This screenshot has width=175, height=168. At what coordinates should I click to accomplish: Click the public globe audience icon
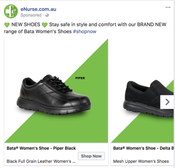pyautogui.click(x=47, y=15)
